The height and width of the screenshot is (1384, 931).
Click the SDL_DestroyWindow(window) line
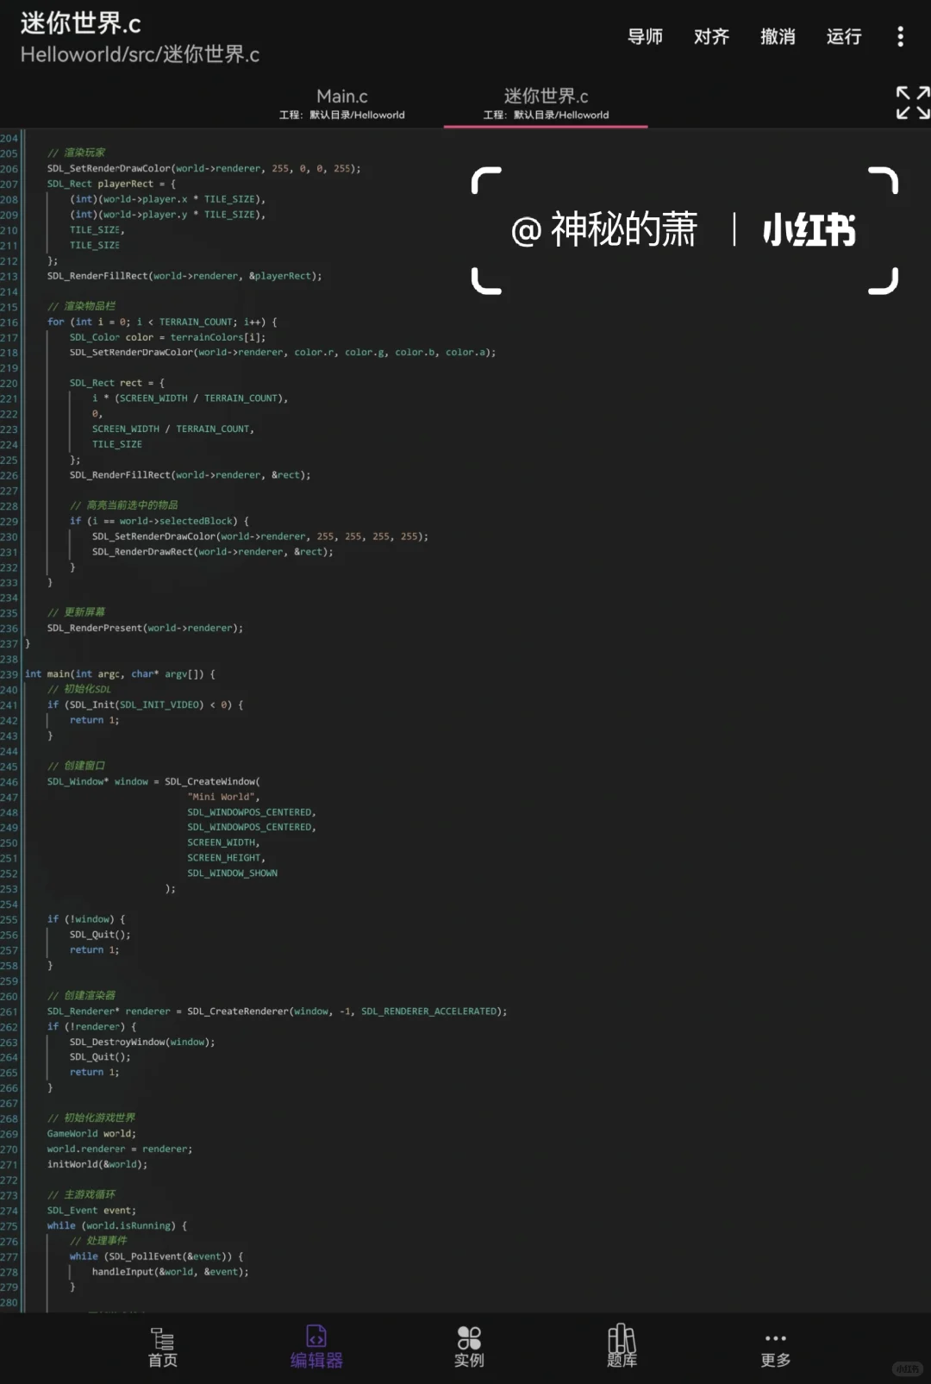pyautogui.click(x=142, y=1042)
